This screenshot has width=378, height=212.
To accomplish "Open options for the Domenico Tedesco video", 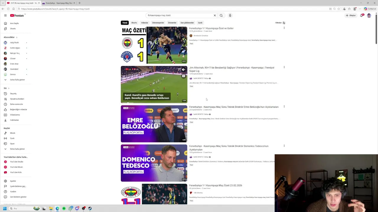I will (x=284, y=145).
